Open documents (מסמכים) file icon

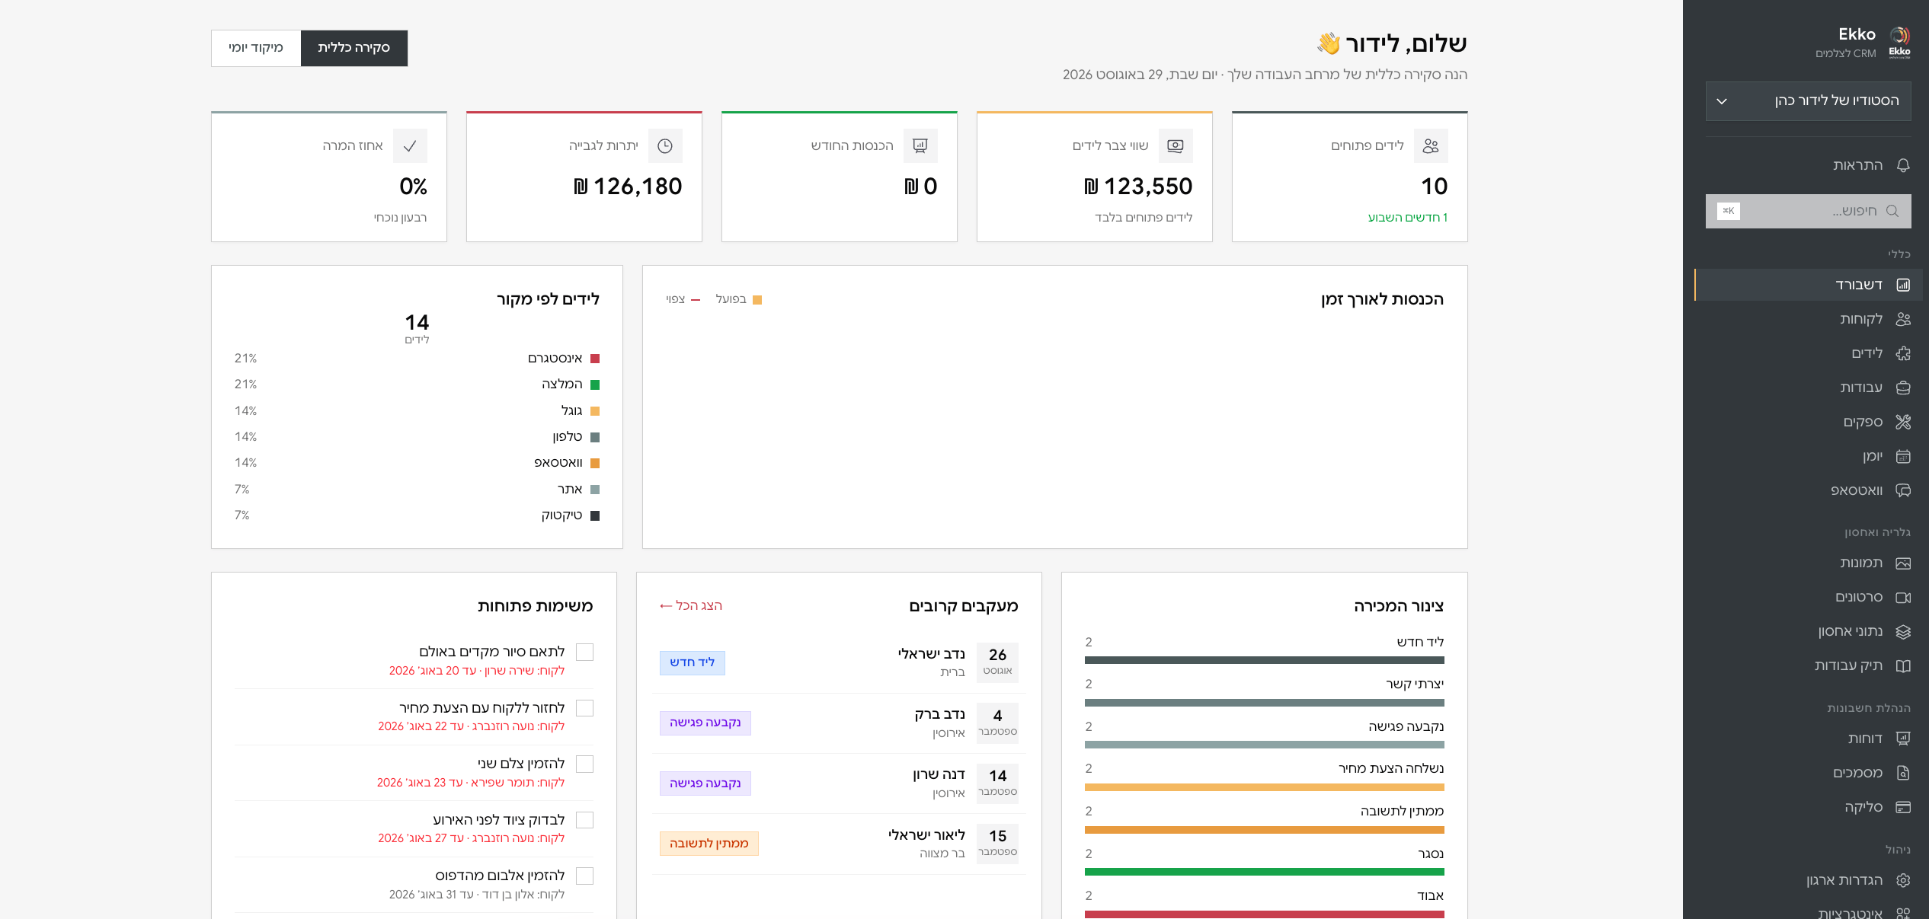point(1903,773)
